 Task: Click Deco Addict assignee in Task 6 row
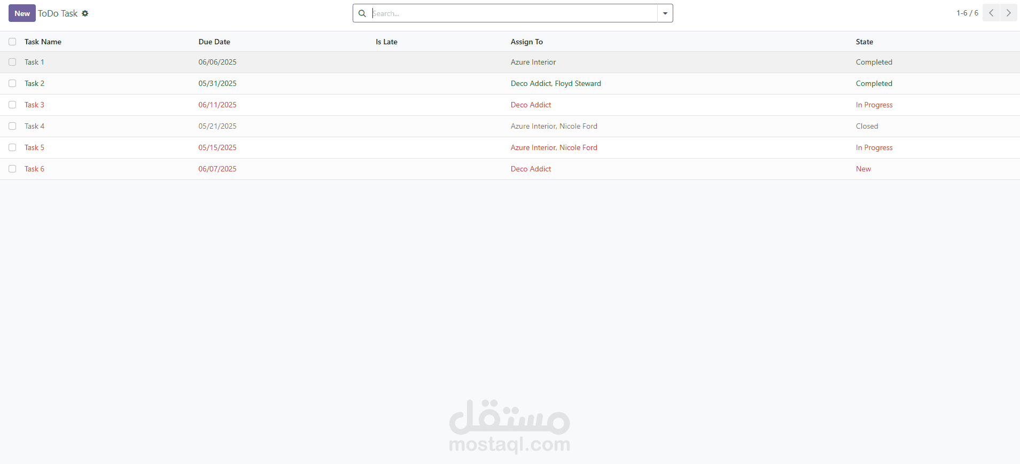coord(531,169)
